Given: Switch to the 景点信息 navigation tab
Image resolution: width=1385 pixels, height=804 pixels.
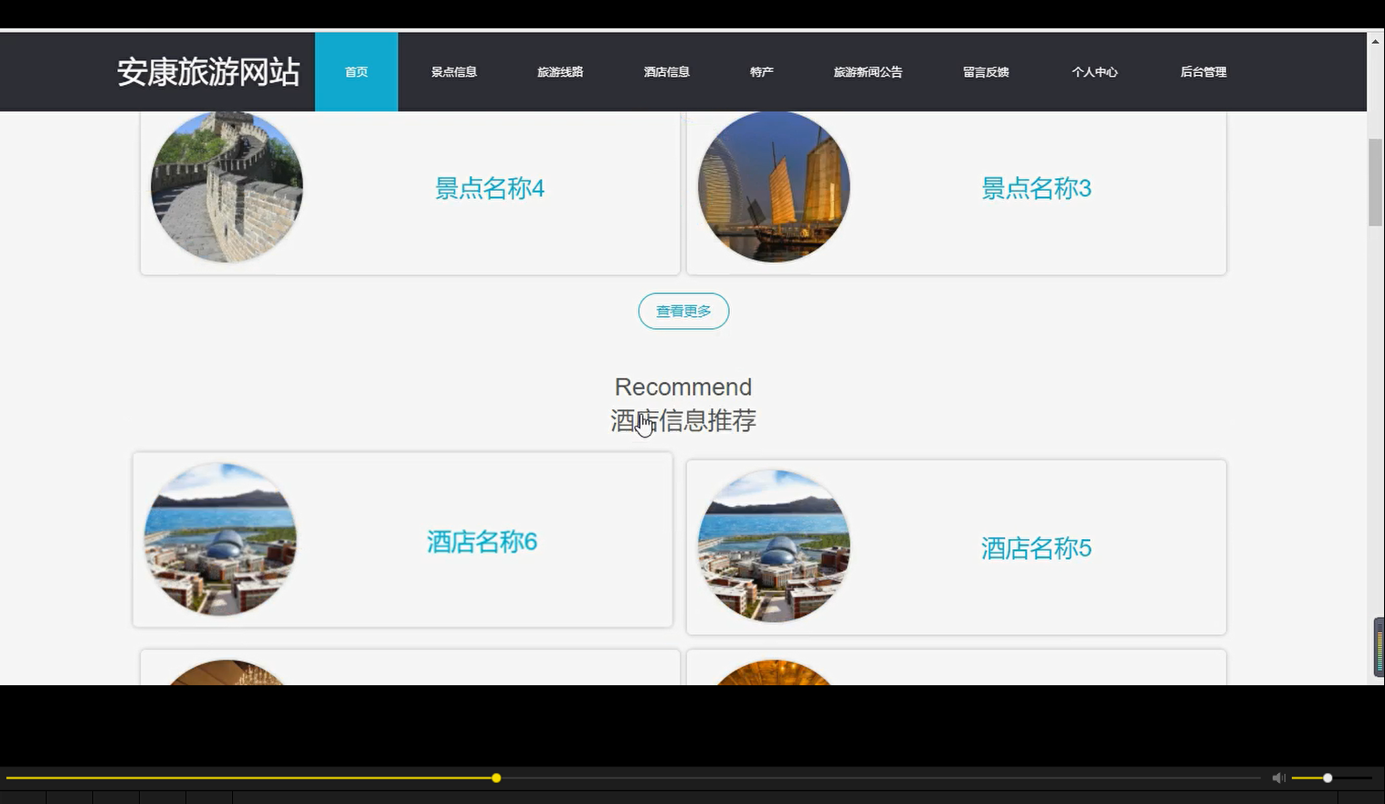Looking at the screenshot, I should pyautogui.click(x=453, y=71).
